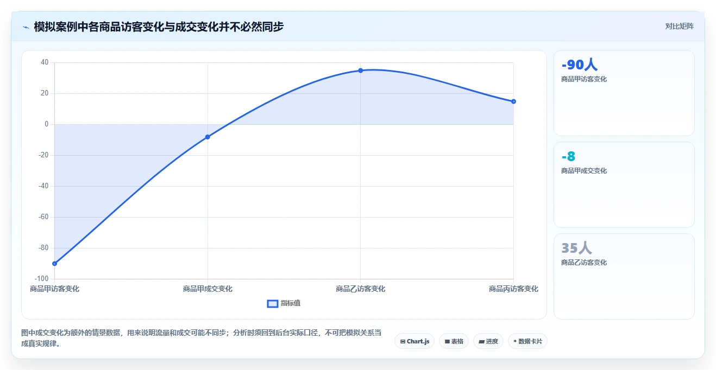716x370 pixels.
Task: Click the Chart.js chip icon
Action: click(x=403, y=342)
